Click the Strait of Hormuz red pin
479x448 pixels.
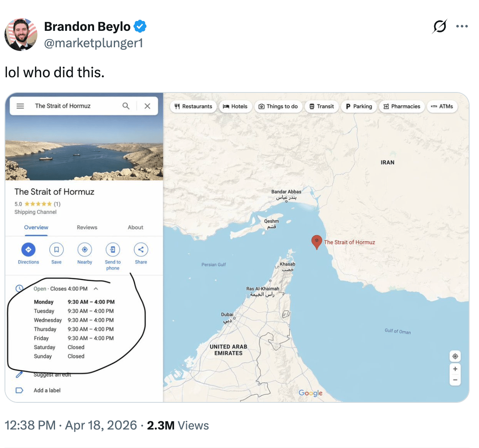pos(316,242)
